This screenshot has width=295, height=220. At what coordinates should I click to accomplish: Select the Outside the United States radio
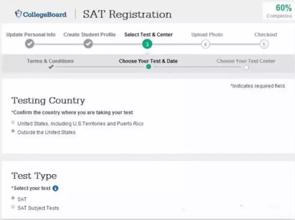[x=13, y=131]
